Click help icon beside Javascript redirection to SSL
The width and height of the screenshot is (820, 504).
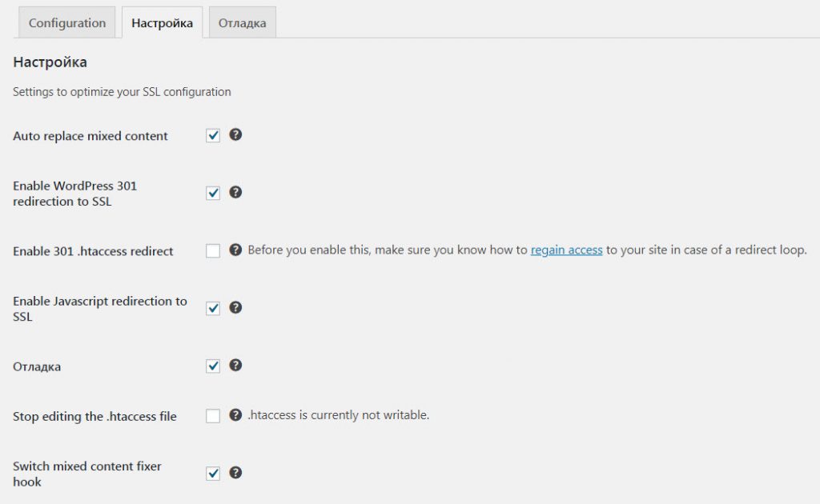235,307
